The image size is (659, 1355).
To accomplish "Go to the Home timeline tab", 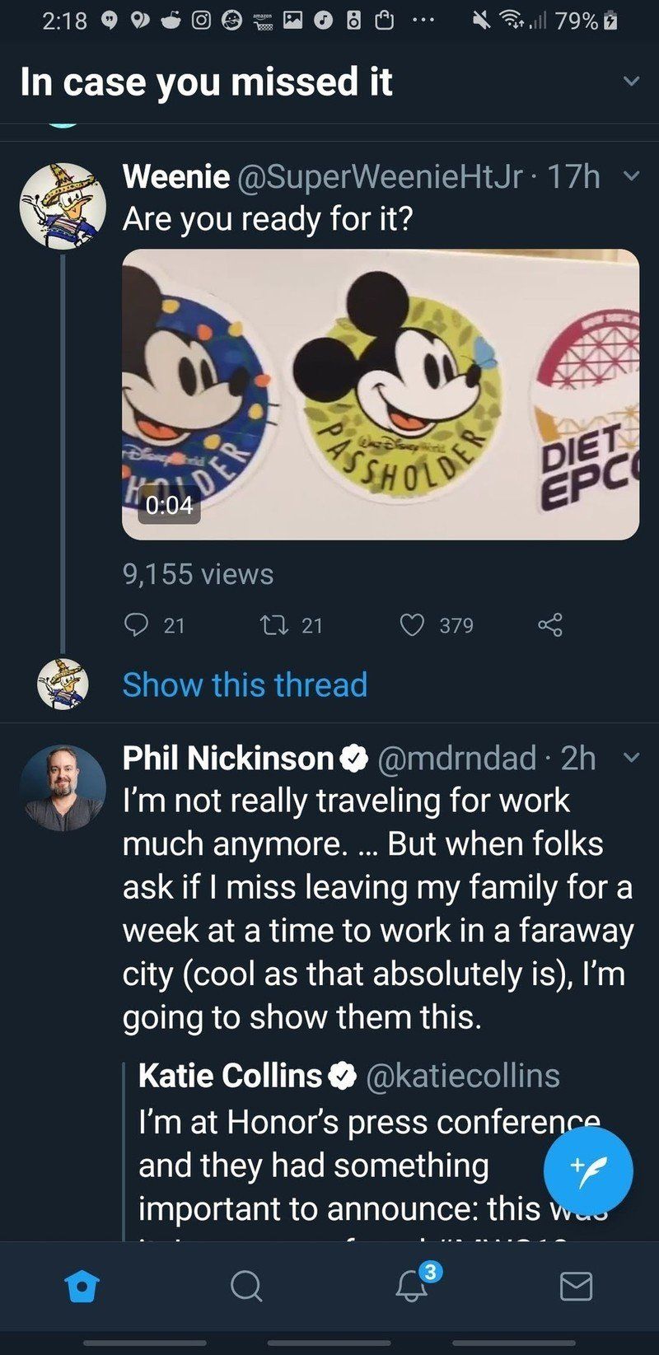I will [x=82, y=1285].
